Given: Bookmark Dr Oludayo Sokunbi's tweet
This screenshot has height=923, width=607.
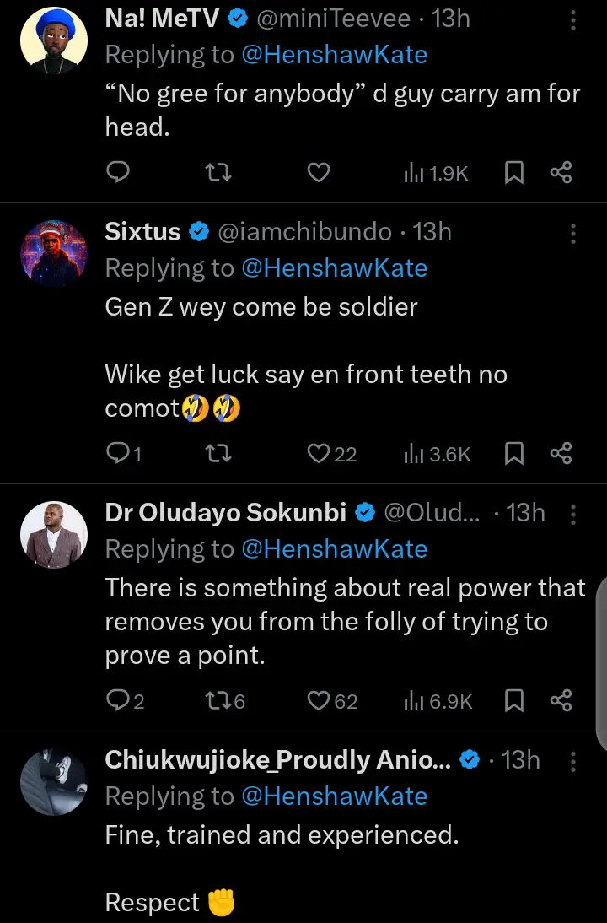Looking at the screenshot, I should point(513,700).
